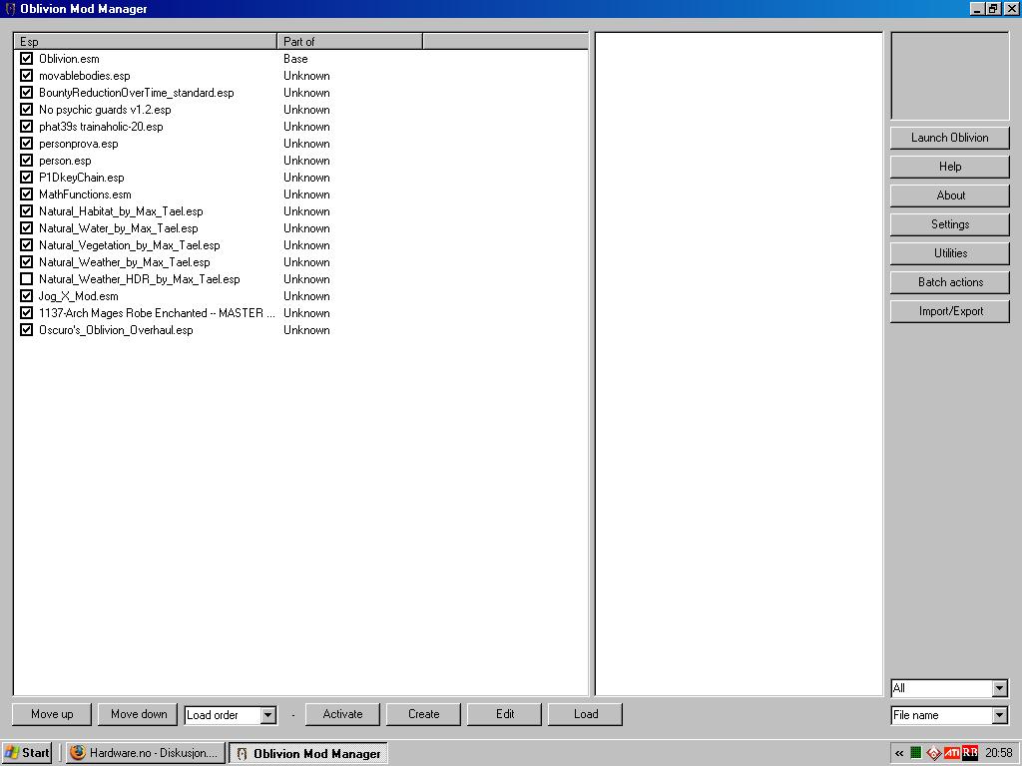Screen dimensions: 1022x766
Task: Disable BountyReductionOverTime_standard.esp checkbox
Action: 26,93
